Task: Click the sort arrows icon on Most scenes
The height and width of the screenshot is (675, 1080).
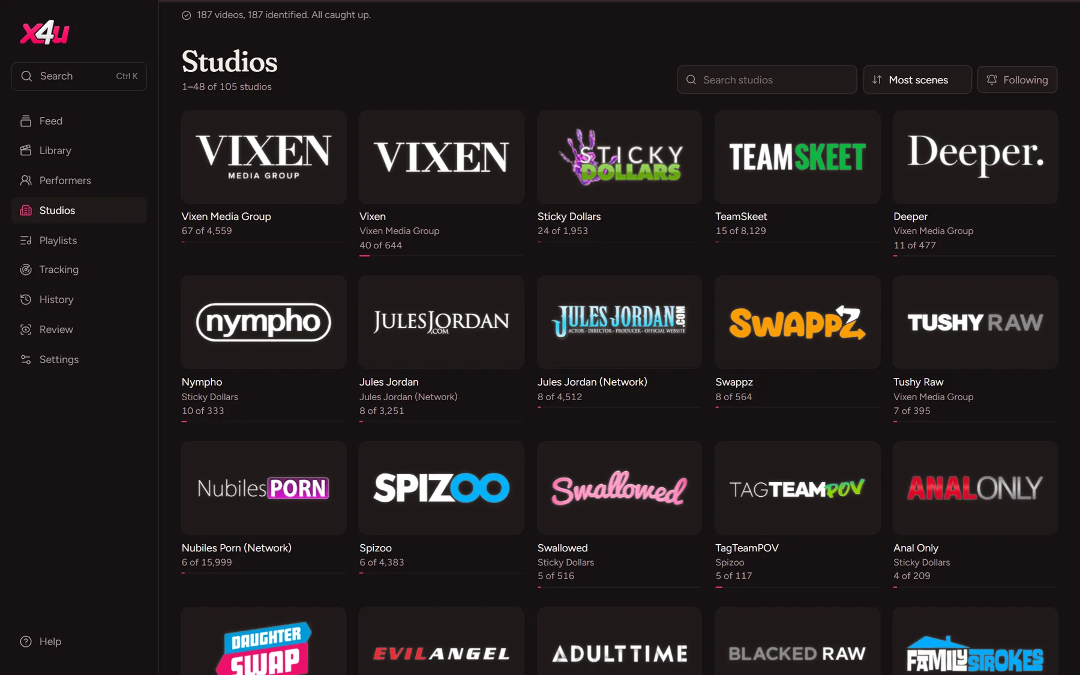Action: tap(877, 80)
